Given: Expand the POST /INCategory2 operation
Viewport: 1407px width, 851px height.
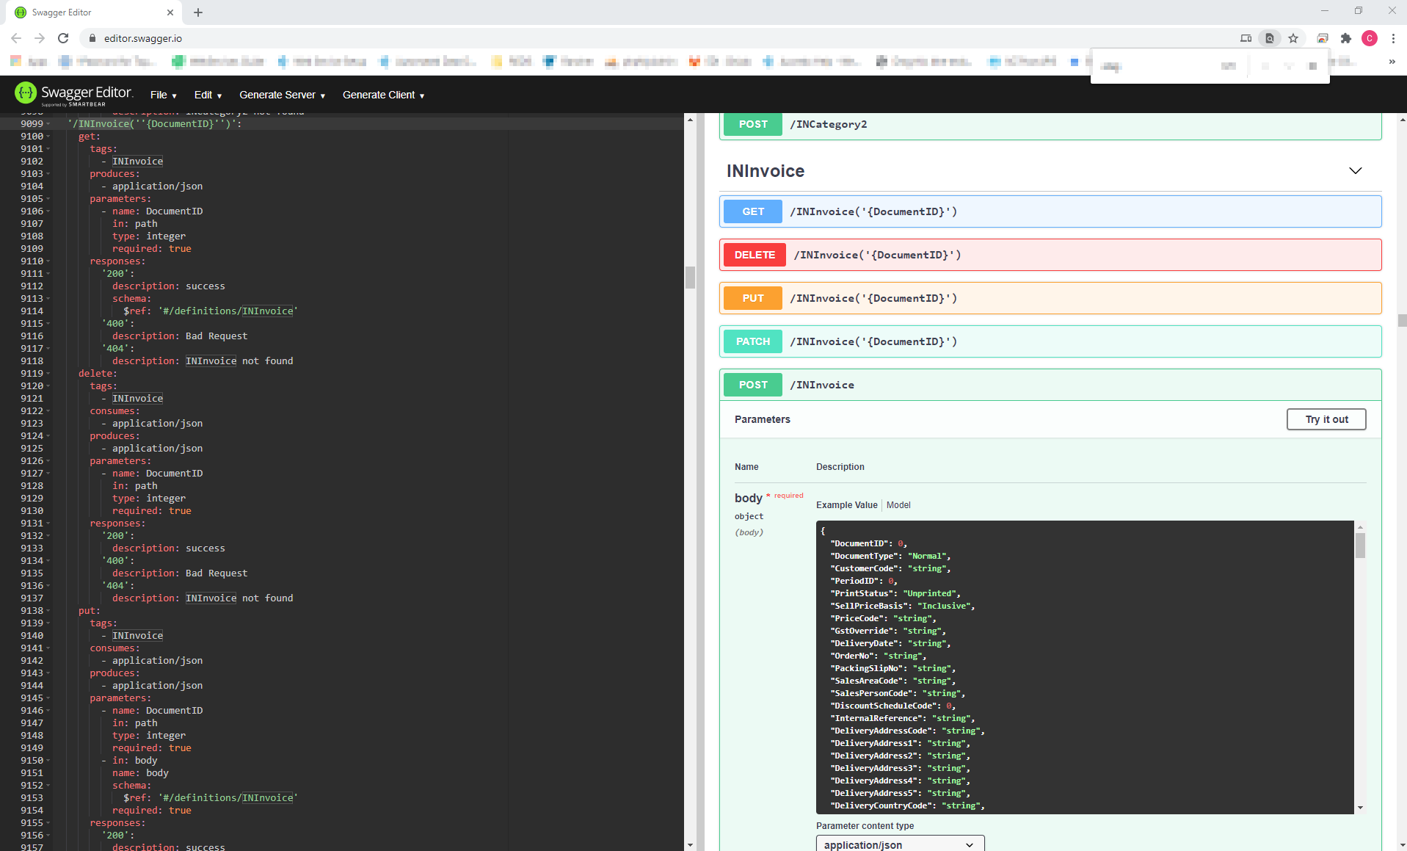Looking at the screenshot, I should click(x=1050, y=125).
